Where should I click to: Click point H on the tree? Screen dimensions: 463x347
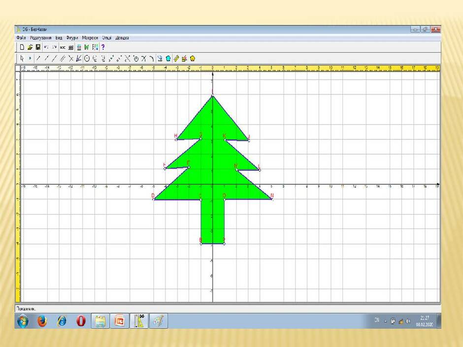pos(176,140)
